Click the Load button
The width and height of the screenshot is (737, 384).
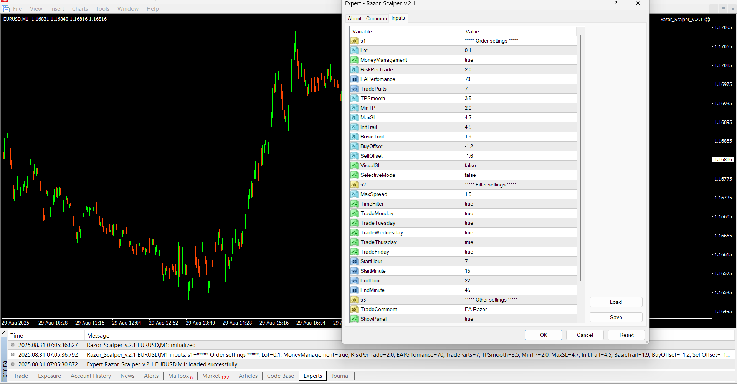(616, 302)
